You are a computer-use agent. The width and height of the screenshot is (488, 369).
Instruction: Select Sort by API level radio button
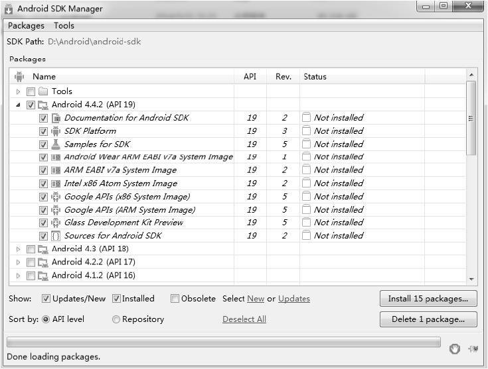(x=46, y=319)
